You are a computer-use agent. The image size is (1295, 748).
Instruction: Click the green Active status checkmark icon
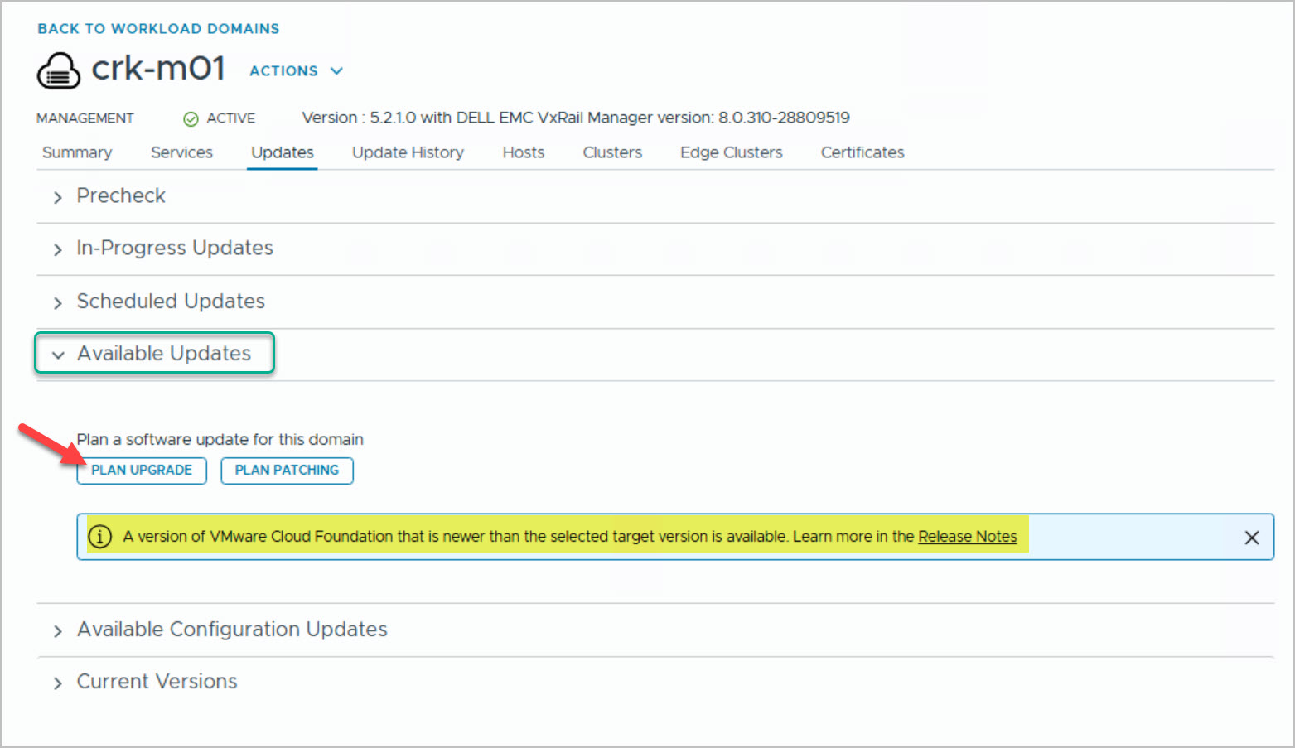click(x=191, y=119)
